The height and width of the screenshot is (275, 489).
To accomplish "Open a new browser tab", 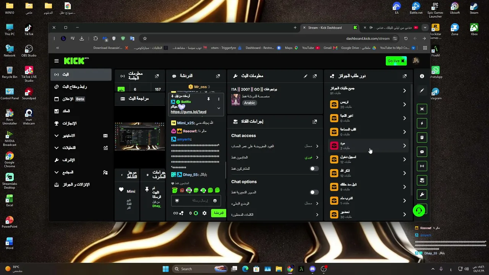I will (295, 27).
